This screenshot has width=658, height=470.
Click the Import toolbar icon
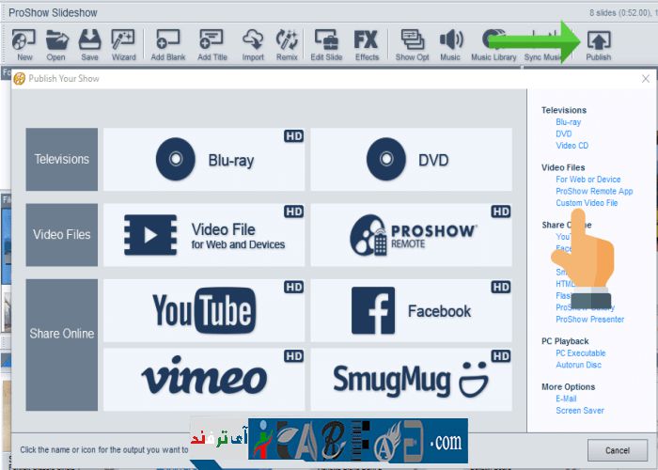tap(253, 43)
